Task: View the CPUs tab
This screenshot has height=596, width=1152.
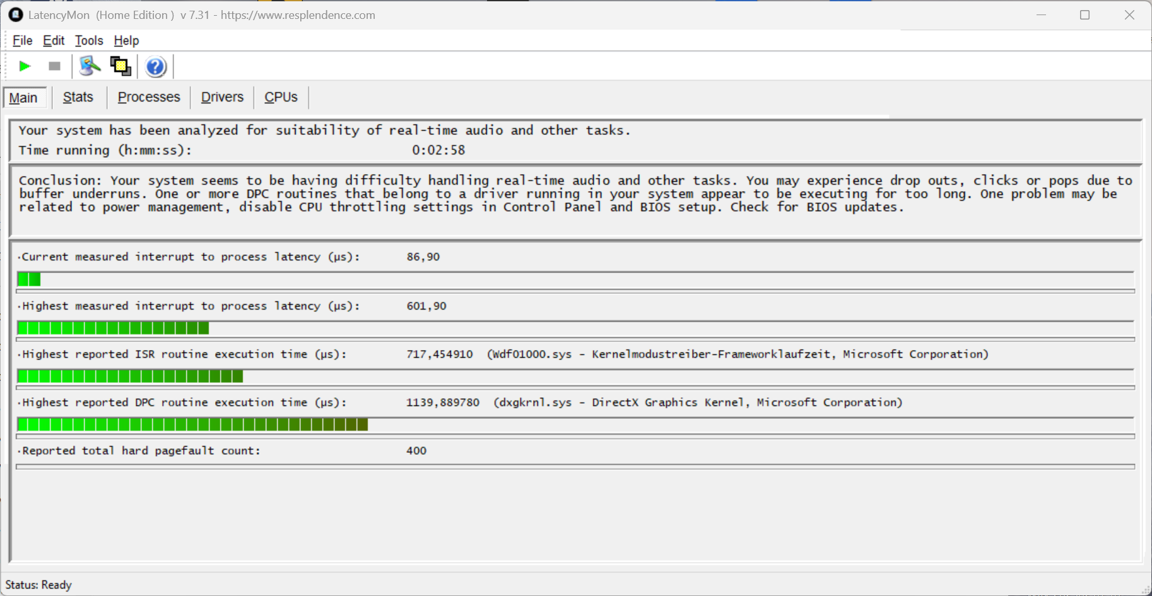Action: click(281, 97)
